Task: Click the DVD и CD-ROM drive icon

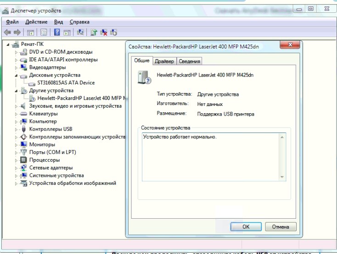Action: tap(23, 52)
